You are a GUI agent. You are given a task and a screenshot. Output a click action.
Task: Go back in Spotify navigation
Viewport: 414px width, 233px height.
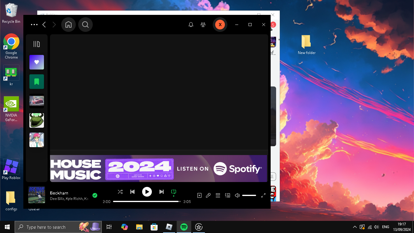pos(44,25)
